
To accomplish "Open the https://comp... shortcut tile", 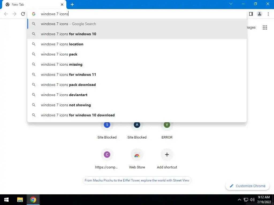I will pyautogui.click(x=107, y=159).
